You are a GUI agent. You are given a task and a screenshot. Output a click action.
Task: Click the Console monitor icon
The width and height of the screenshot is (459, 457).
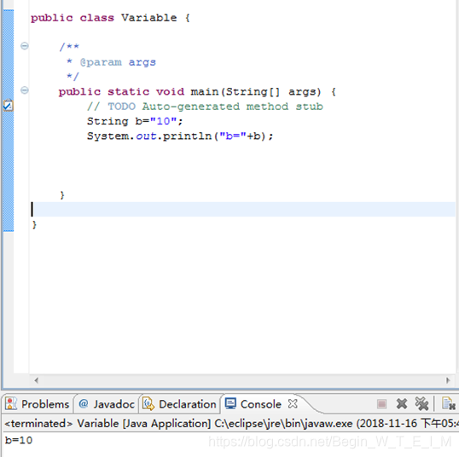coord(230,404)
